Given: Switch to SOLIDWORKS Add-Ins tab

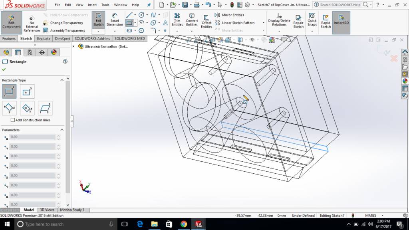Looking at the screenshot, I should [92, 39].
